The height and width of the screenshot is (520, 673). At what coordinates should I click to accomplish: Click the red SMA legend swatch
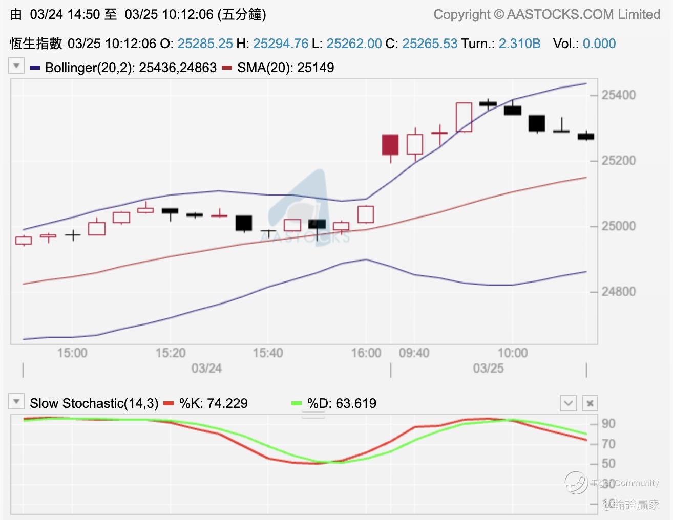pos(227,68)
